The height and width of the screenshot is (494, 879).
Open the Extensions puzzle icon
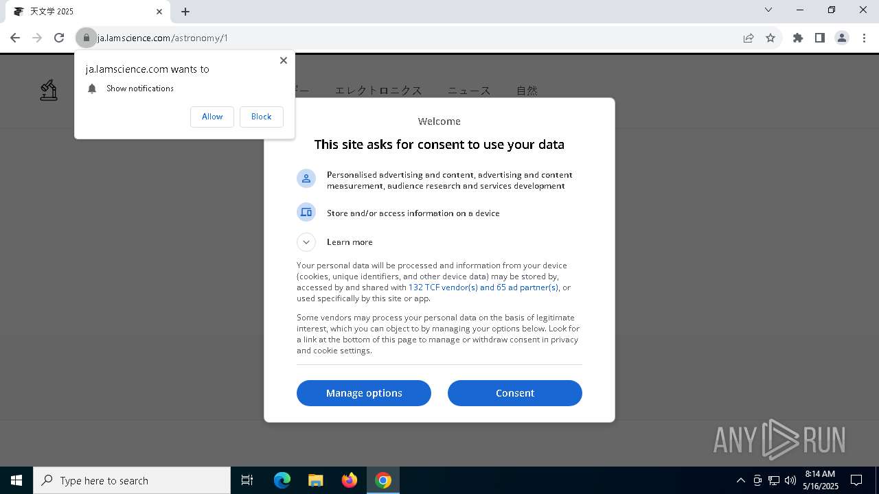pyautogui.click(x=798, y=38)
